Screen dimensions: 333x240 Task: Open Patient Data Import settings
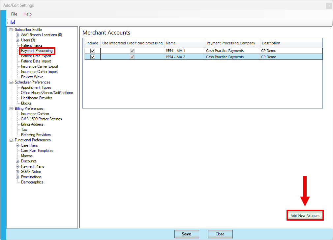coord(36,61)
